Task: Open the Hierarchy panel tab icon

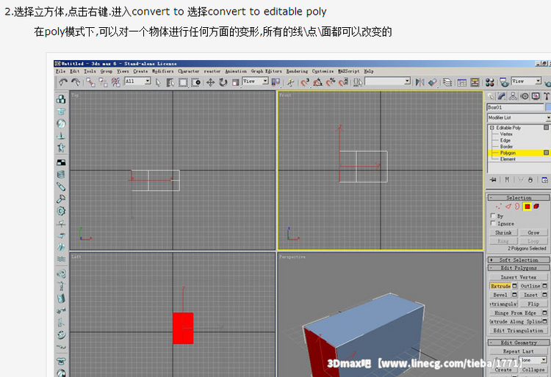Action: 513,96
